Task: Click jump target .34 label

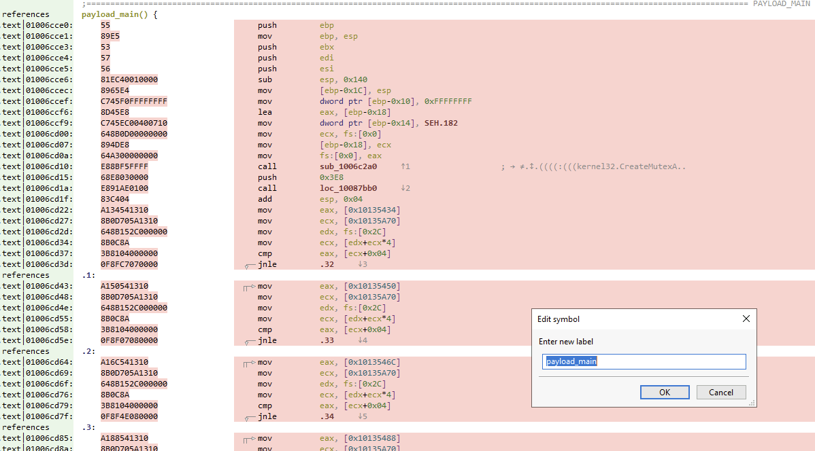Action: click(x=327, y=416)
